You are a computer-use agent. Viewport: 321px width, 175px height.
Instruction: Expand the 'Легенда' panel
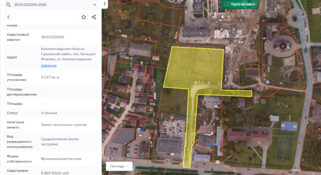click(119, 166)
